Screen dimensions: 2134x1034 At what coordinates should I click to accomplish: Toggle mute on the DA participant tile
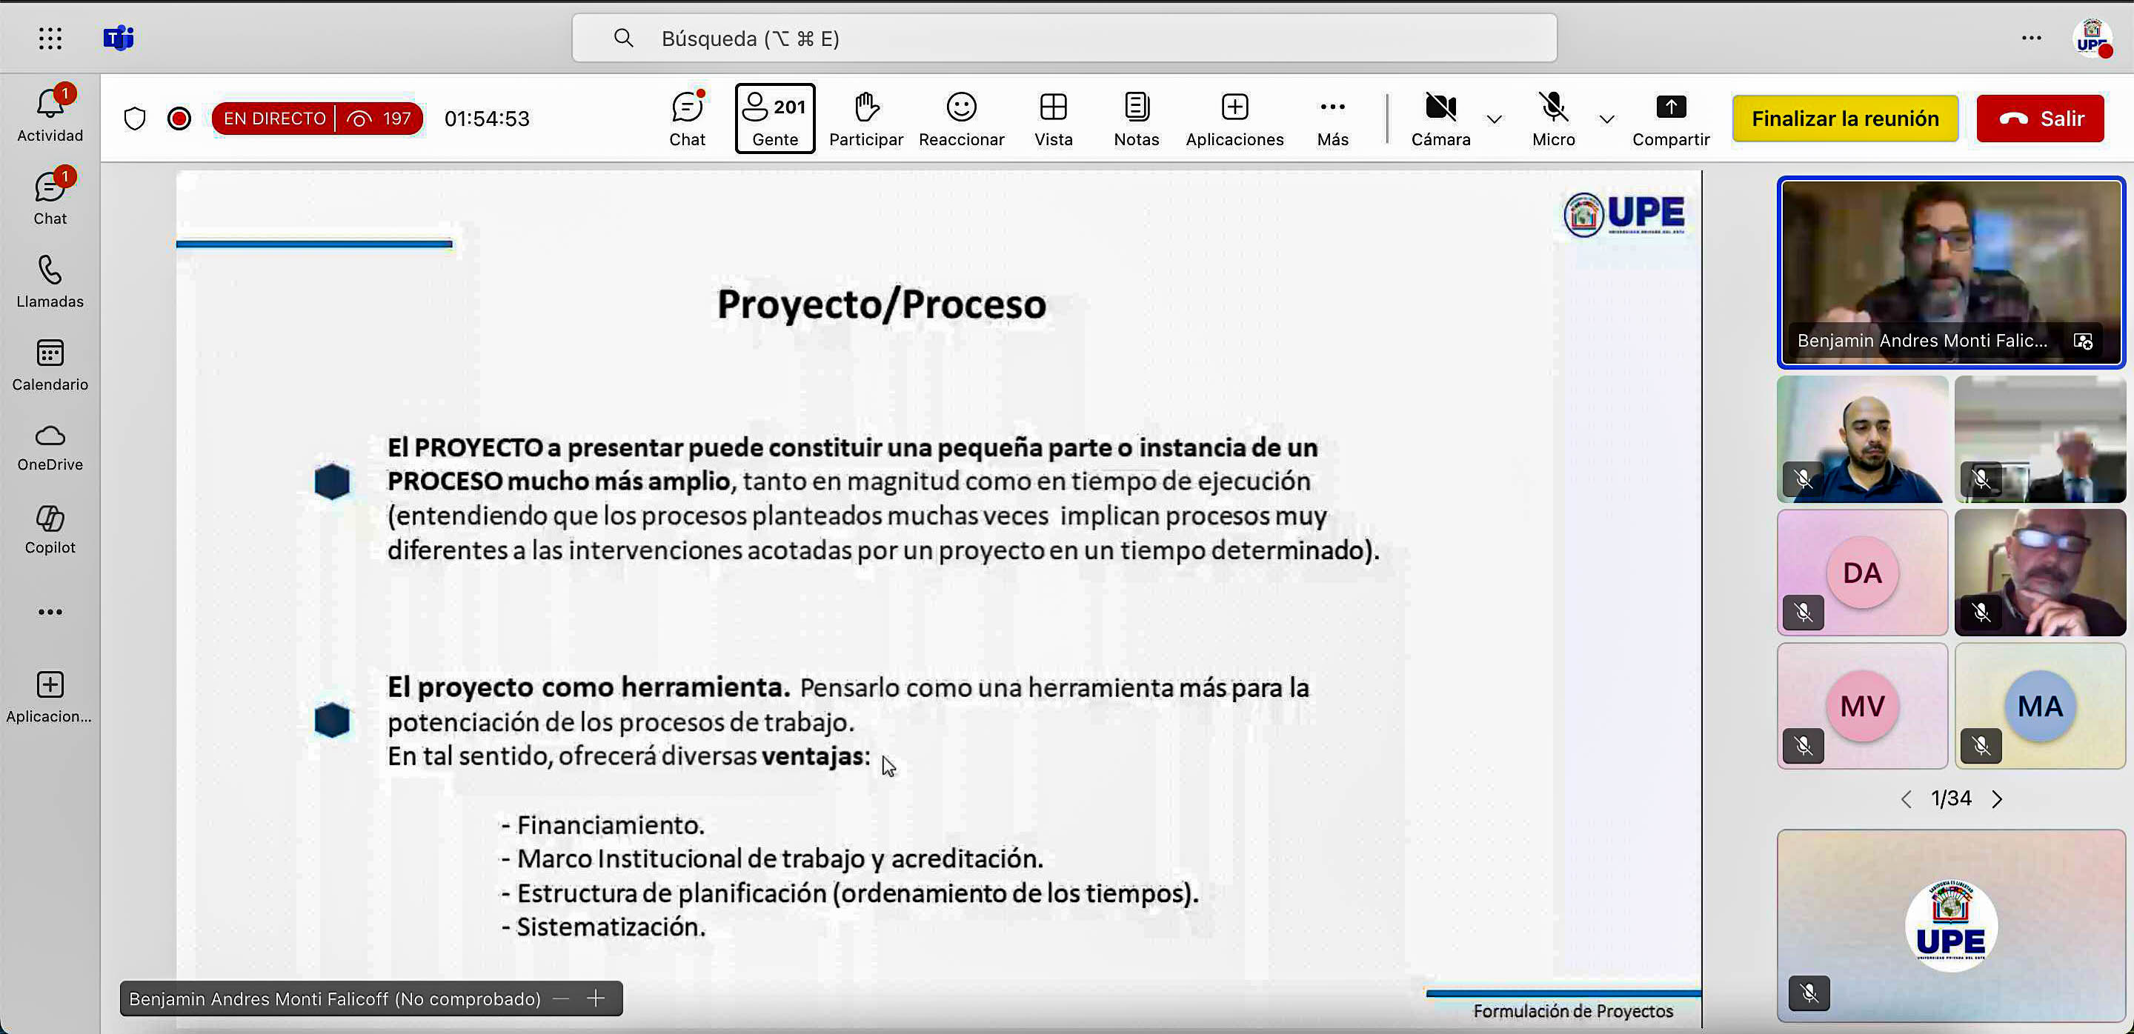tap(1804, 613)
